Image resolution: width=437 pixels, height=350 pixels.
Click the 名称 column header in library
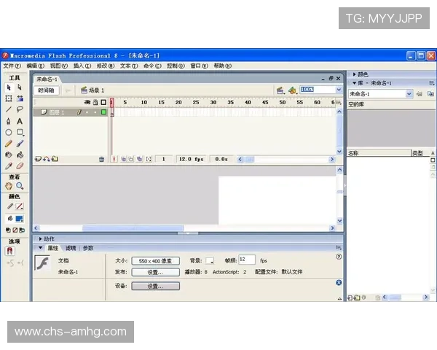[379, 153]
